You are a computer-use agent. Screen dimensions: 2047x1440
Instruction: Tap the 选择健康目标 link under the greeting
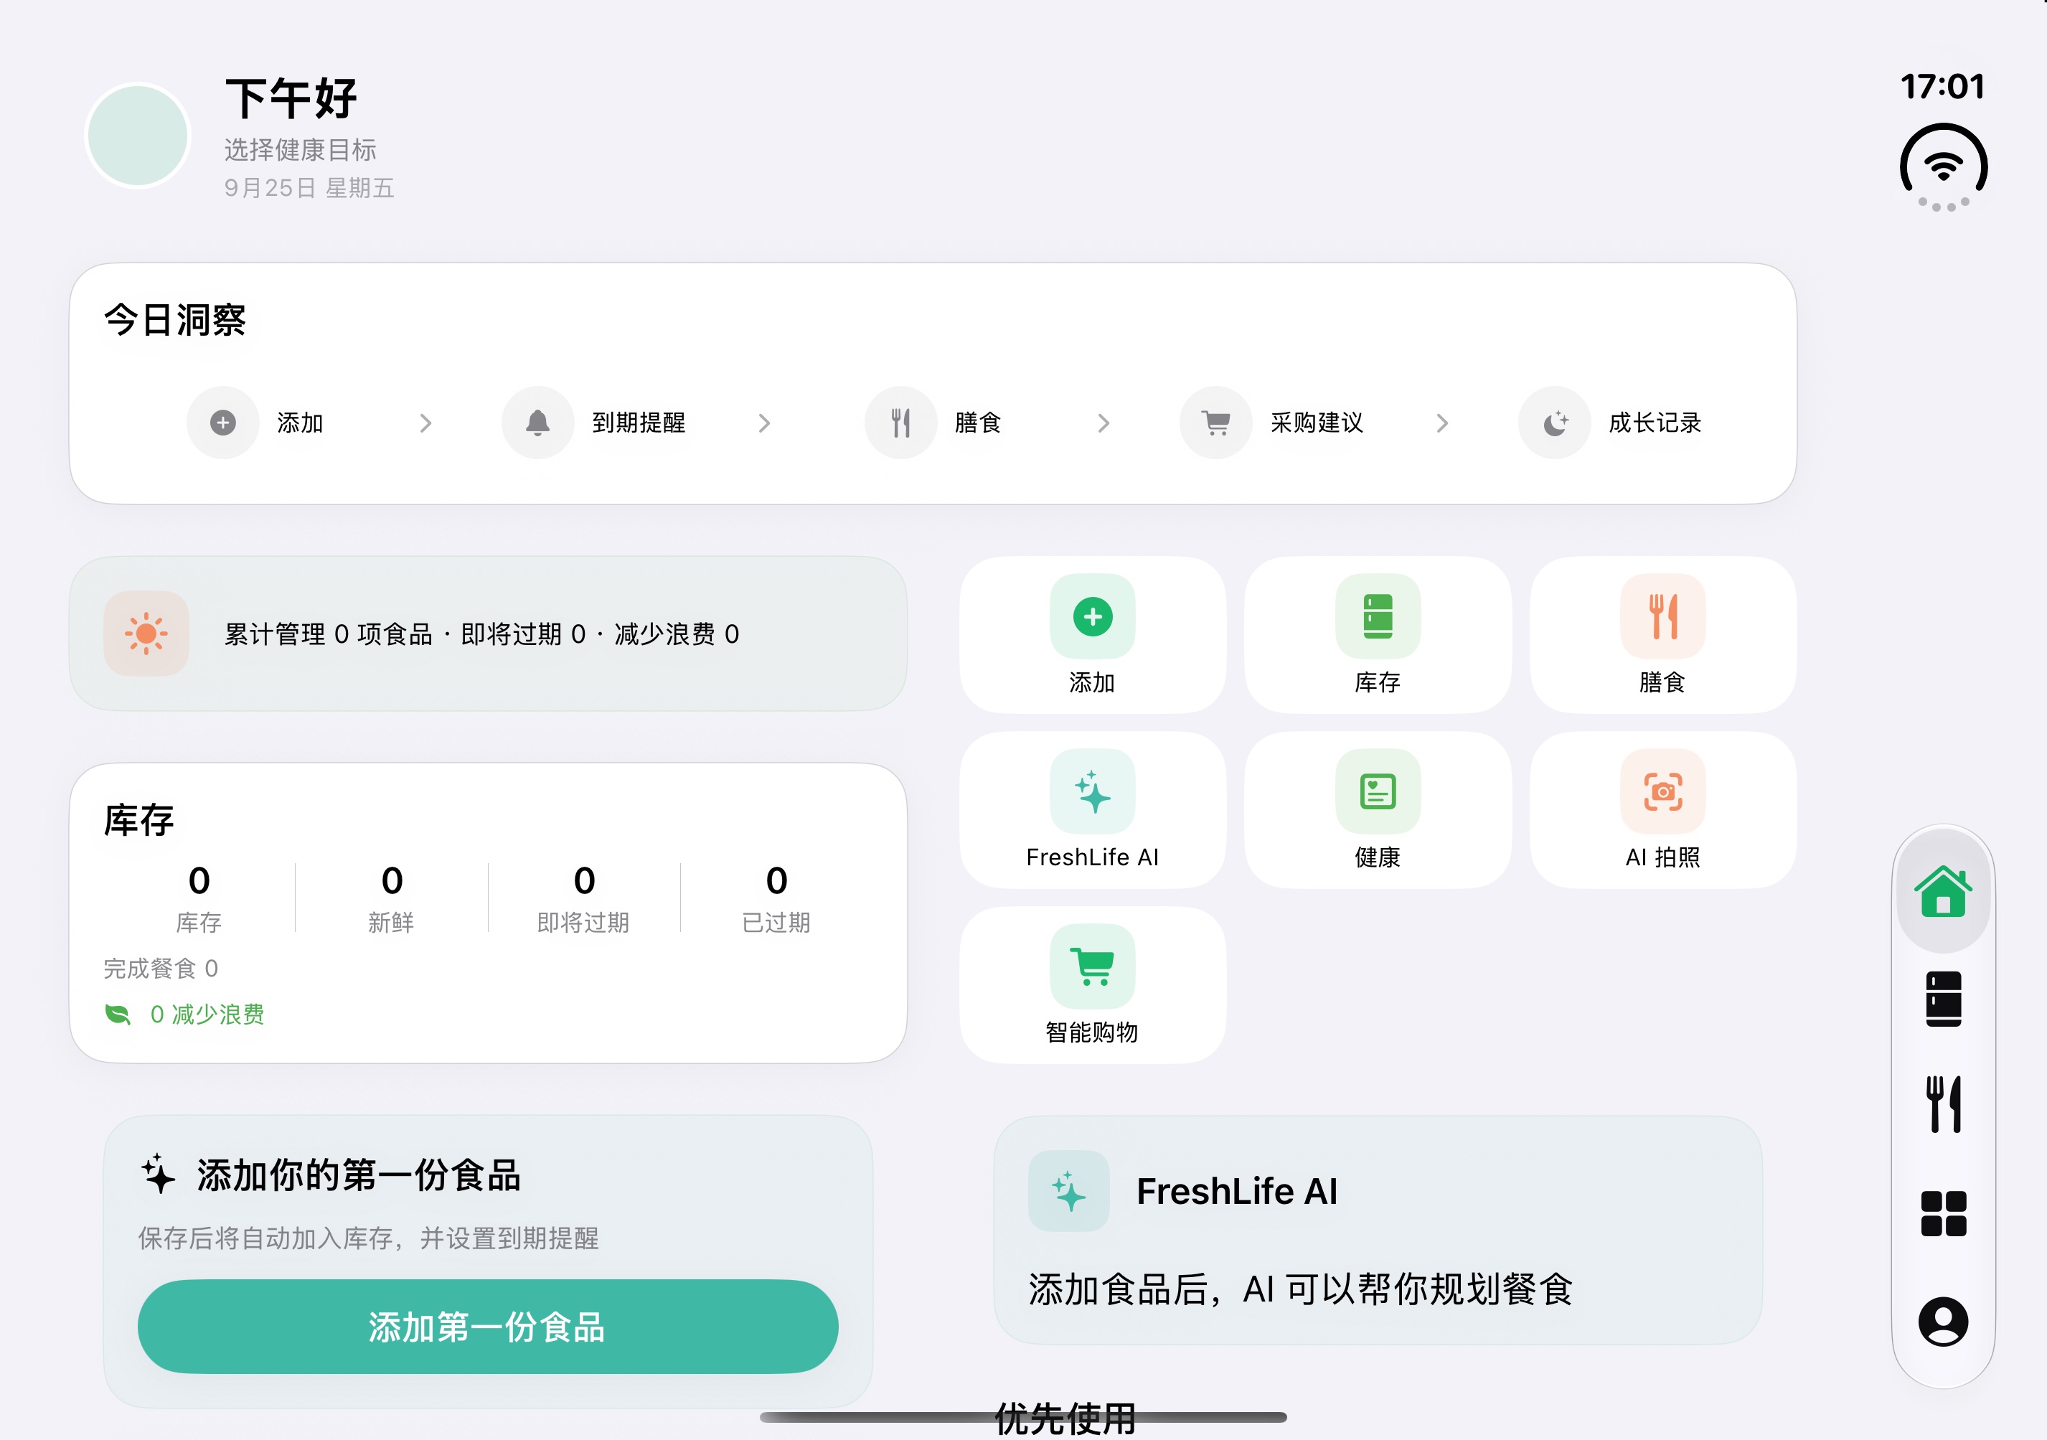300,150
